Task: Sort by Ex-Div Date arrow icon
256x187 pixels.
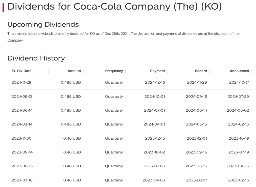Action: tap(49, 71)
